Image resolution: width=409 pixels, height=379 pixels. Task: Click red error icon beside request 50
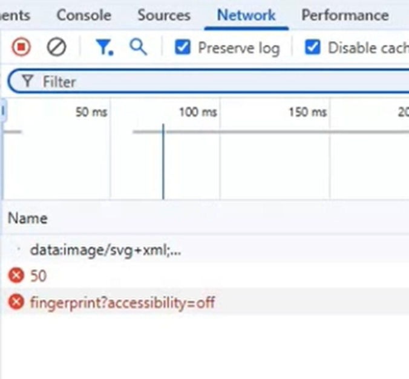pos(16,276)
